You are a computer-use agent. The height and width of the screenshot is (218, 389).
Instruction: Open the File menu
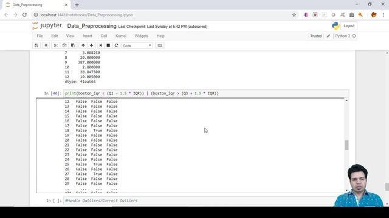(x=40, y=36)
